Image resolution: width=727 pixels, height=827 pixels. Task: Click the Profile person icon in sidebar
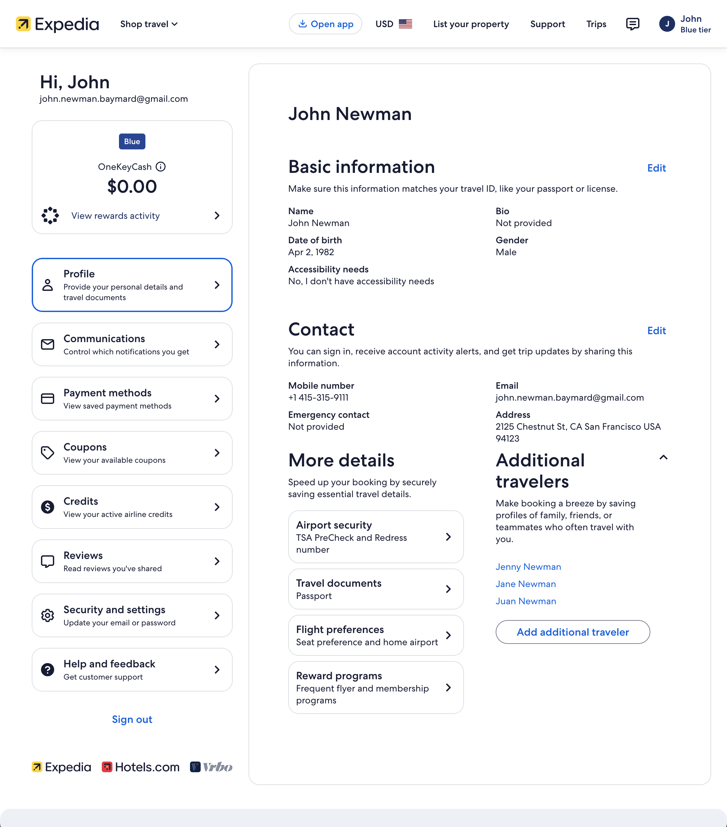47,285
